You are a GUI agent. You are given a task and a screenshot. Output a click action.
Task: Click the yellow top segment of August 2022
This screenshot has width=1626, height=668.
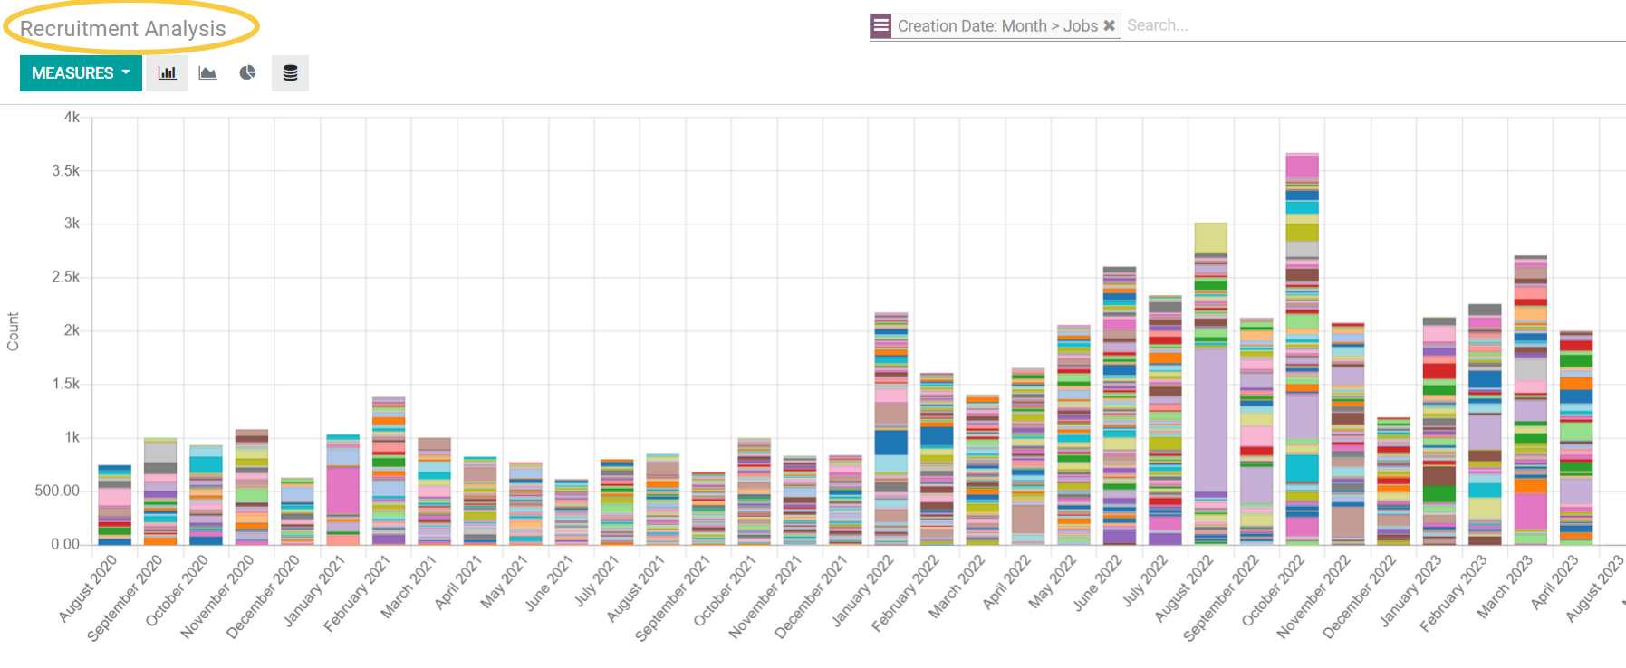[1211, 237]
